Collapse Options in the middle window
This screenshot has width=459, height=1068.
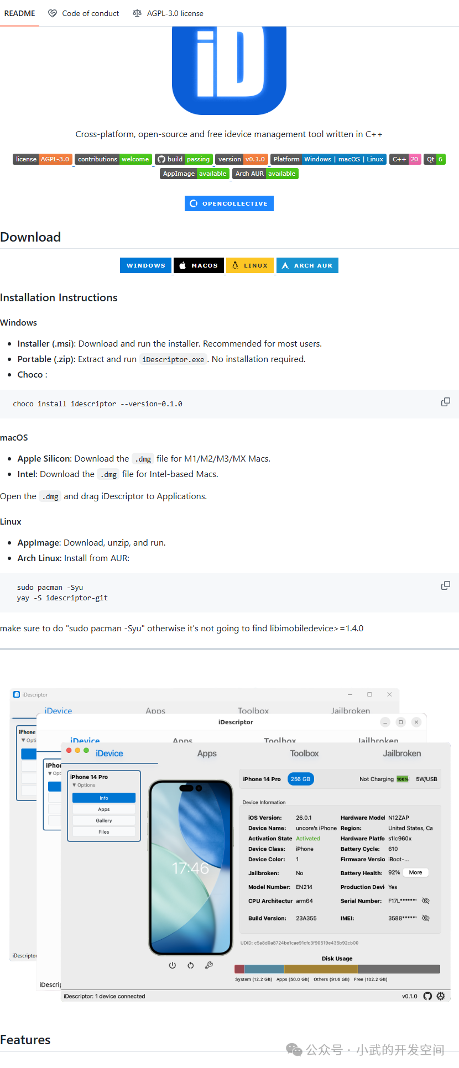55,773
